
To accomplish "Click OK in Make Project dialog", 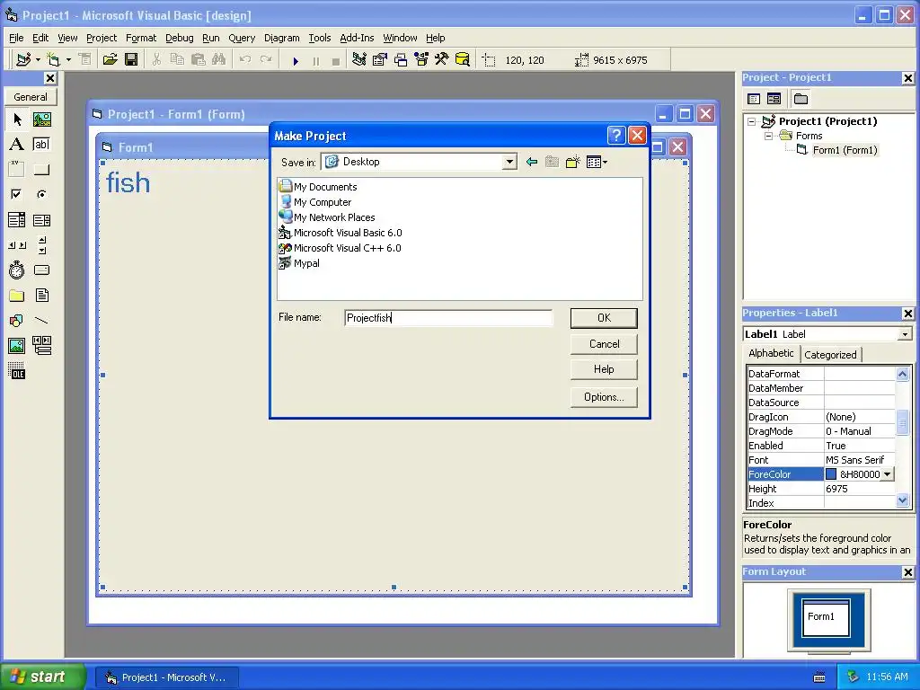I will (x=604, y=318).
